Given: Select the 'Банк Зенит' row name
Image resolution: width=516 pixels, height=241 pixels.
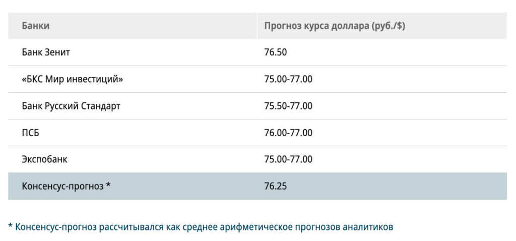Looking at the screenshot, I should click(x=46, y=52).
